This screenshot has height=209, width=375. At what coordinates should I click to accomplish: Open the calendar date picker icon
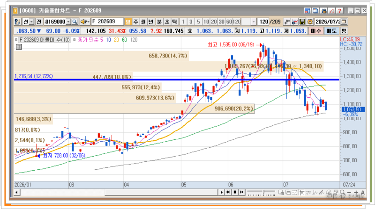pos(344,22)
